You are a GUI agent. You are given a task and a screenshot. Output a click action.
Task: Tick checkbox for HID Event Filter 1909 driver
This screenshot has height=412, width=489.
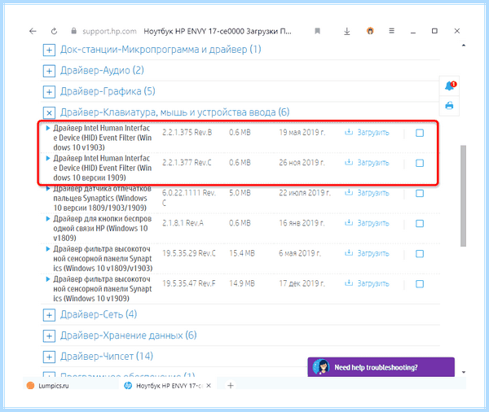(420, 163)
